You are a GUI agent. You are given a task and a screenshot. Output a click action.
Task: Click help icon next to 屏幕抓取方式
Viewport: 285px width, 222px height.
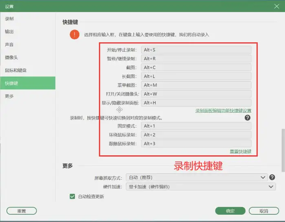[272, 177]
